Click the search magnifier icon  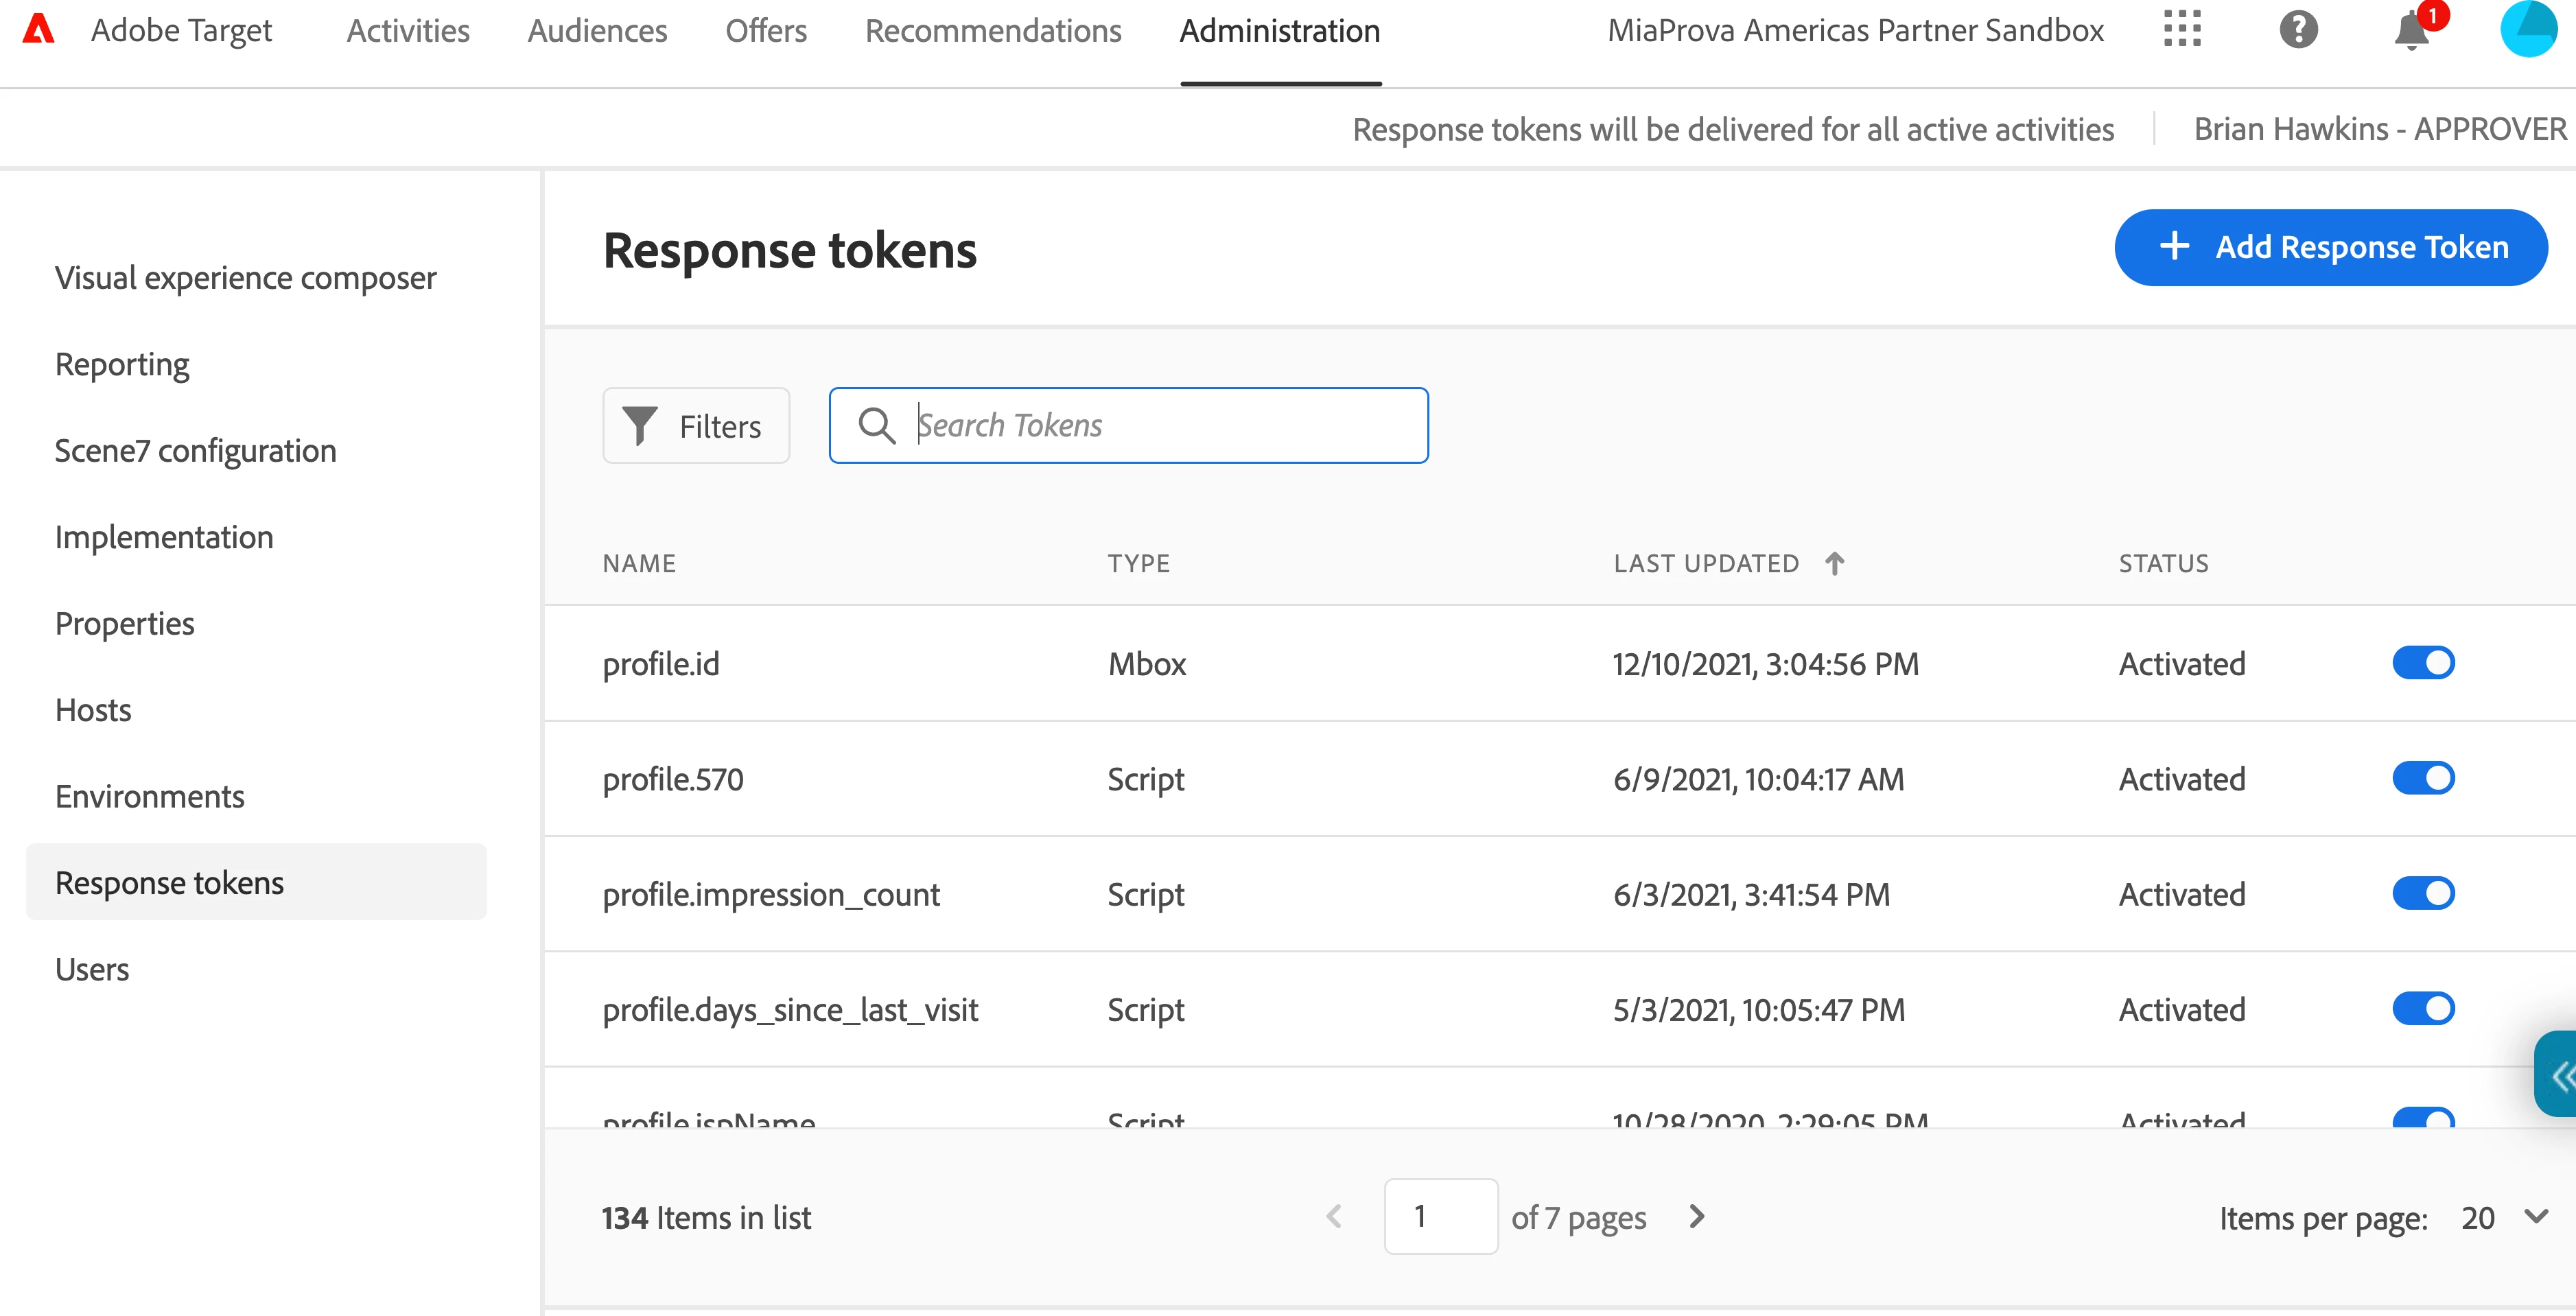click(x=877, y=425)
